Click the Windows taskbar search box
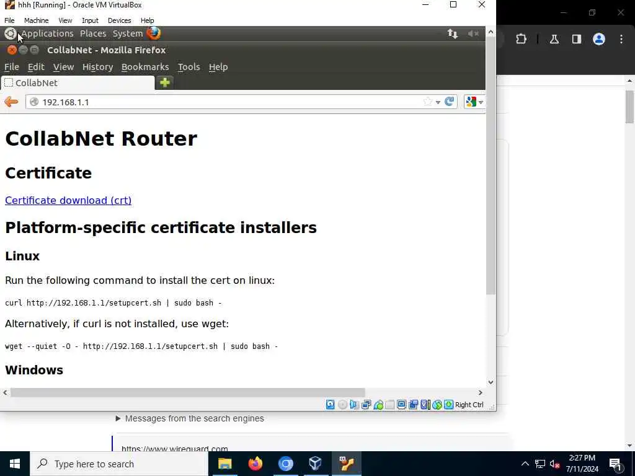 click(119, 464)
